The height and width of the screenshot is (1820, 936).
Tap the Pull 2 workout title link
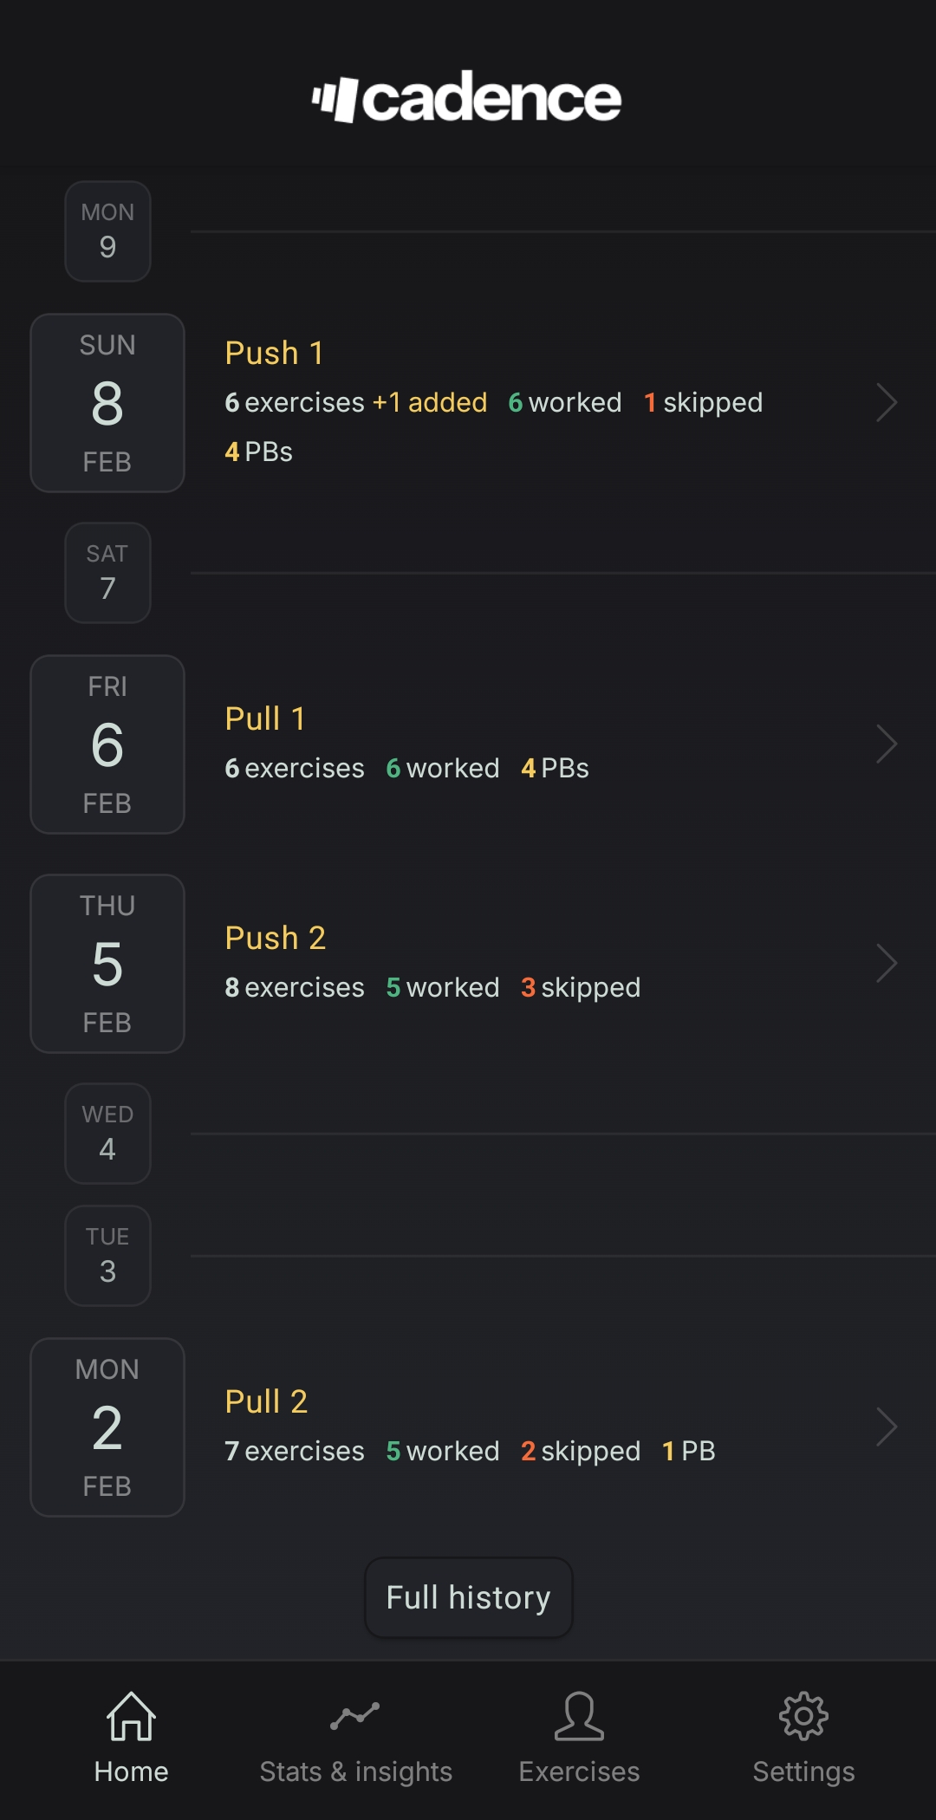[x=266, y=1401]
